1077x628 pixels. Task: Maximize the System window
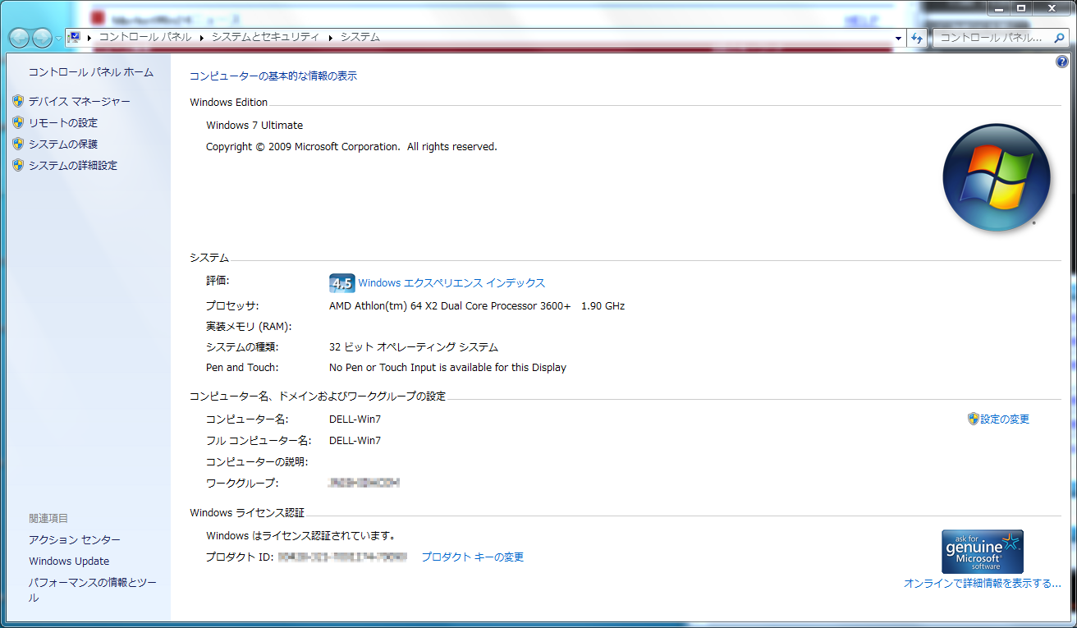(1021, 7)
